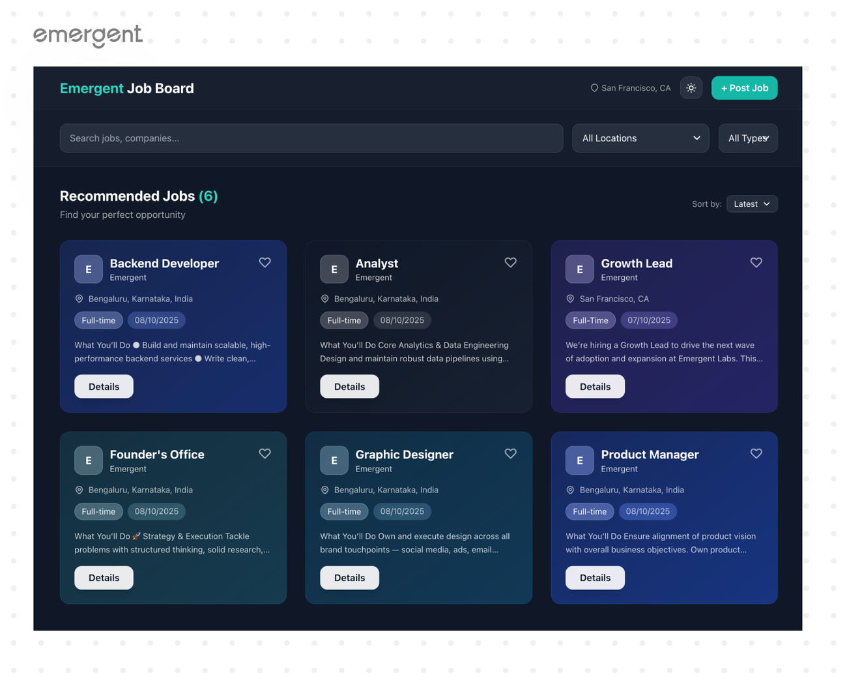Screen dimensions: 847x673
Task: Click the Search jobs, companies field
Action: coord(311,138)
